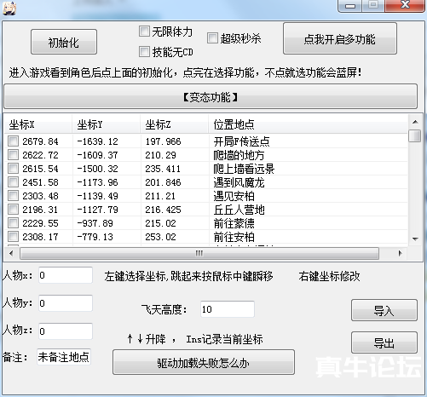Click the Y value -1127.79
This screenshot has height=397, width=427.
coord(97,210)
